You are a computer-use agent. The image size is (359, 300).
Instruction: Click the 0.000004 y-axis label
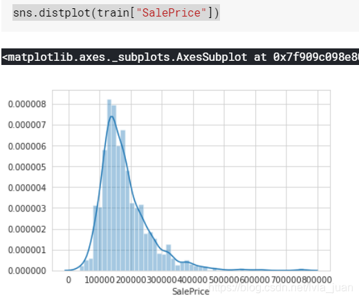click(x=27, y=187)
